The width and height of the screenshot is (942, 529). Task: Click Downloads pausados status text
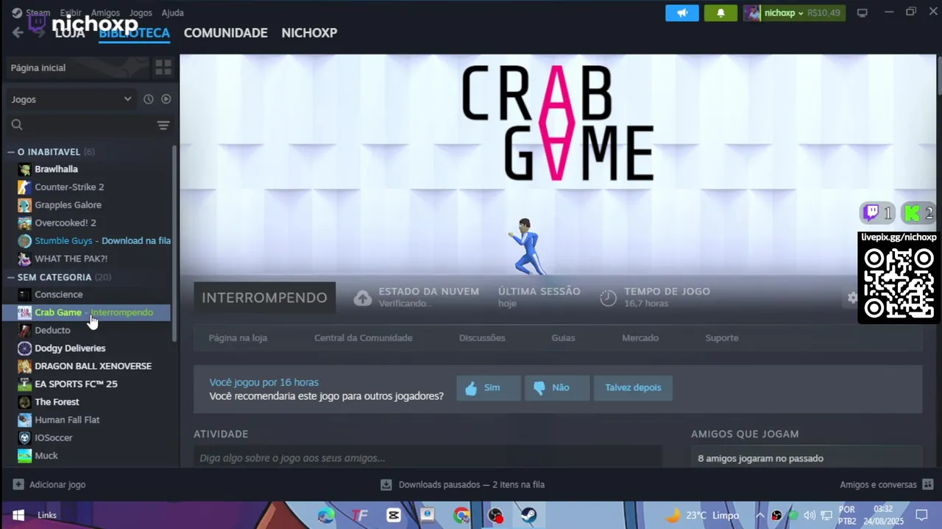coord(472,485)
